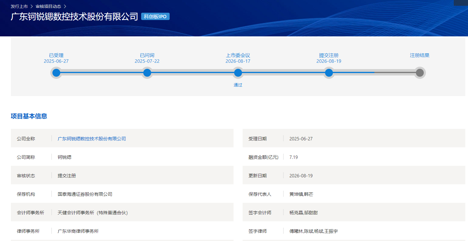
Task: Click the 签字律师 field label
Action: coord(258,231)
